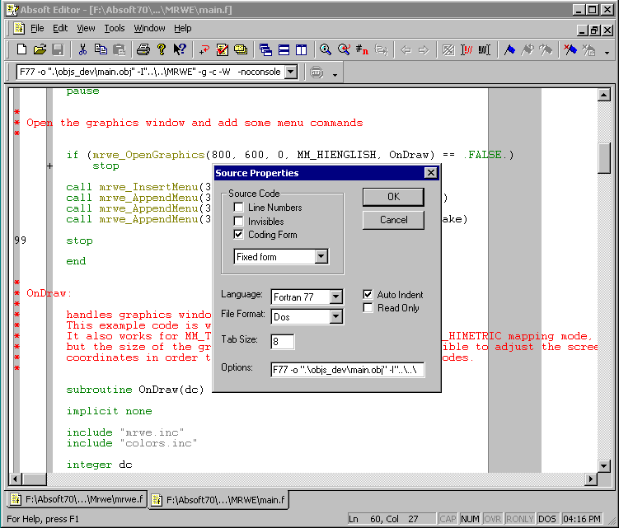This screenshot has width=619, height=528.
Task: Click the Find magnifier icon
Action: click(326, 49)
